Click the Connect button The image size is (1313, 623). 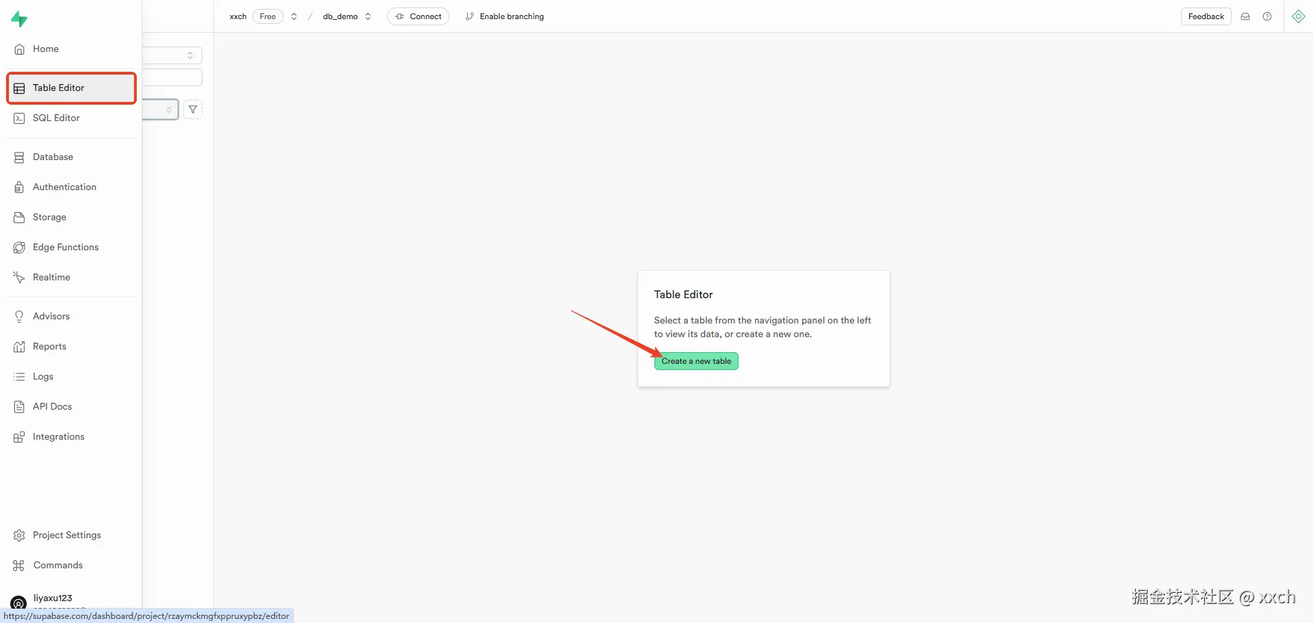(419, 16)
